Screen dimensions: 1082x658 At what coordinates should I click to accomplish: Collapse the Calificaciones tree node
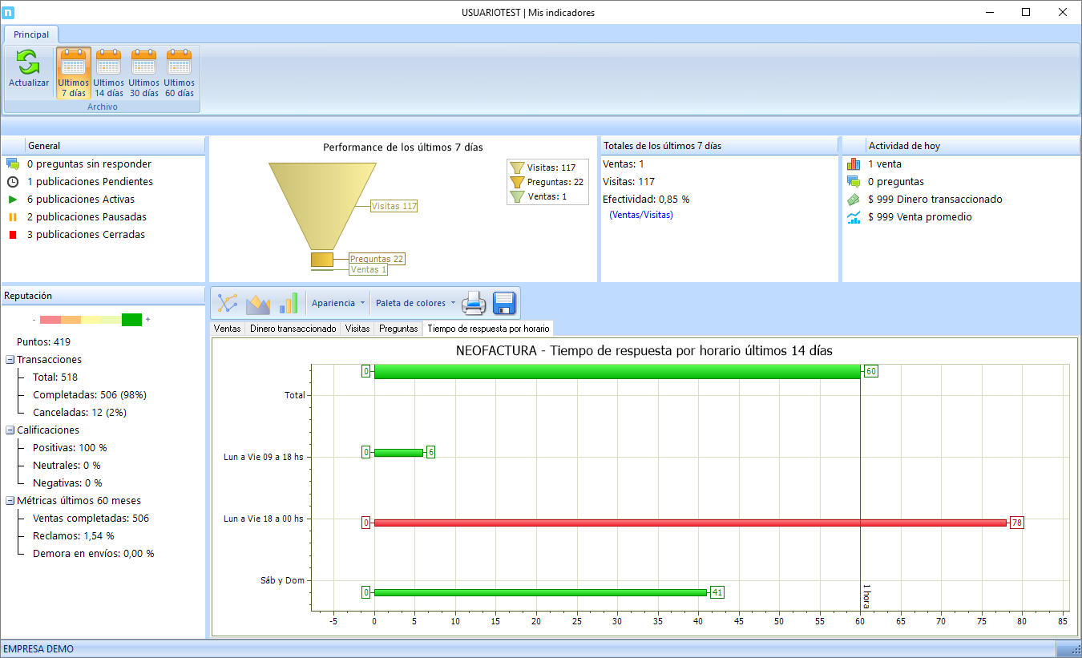tap(10, 430)
